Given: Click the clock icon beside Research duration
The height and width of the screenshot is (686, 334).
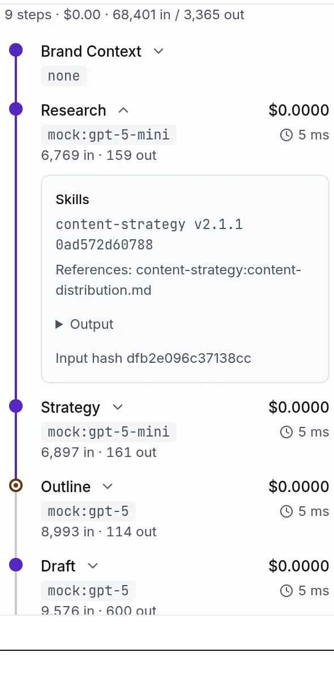Looking at the screenshot, I should click(287, 135).
